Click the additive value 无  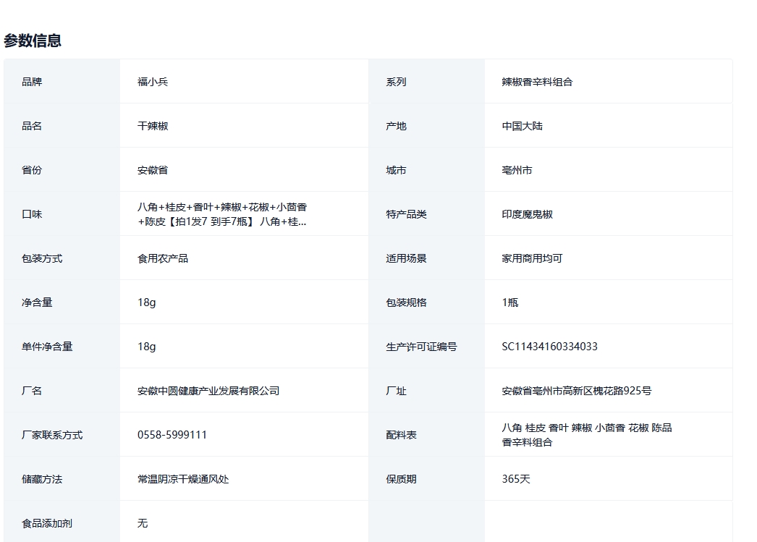point(143,523)
